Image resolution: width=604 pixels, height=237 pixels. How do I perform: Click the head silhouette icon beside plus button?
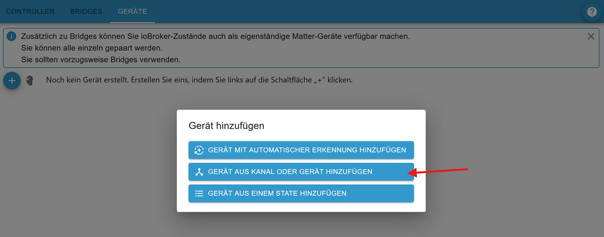[30, 81]
